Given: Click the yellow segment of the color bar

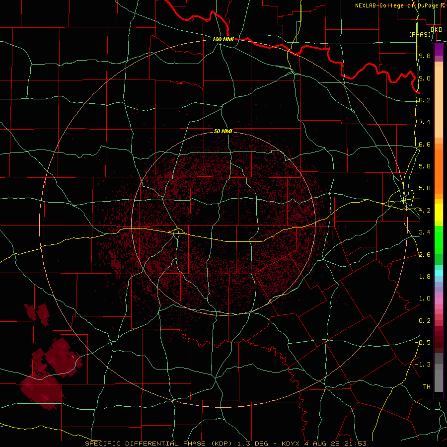Looking at the screenshot, I should [x=439, y=213].
